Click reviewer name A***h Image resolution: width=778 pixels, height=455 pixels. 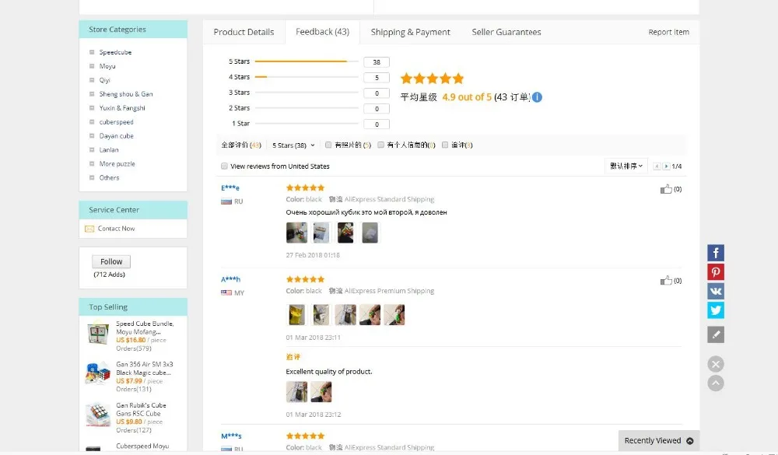click(231, 279)
